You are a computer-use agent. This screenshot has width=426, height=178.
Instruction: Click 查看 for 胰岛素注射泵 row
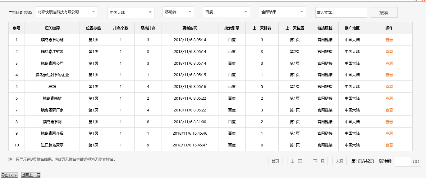coord(389,51)
